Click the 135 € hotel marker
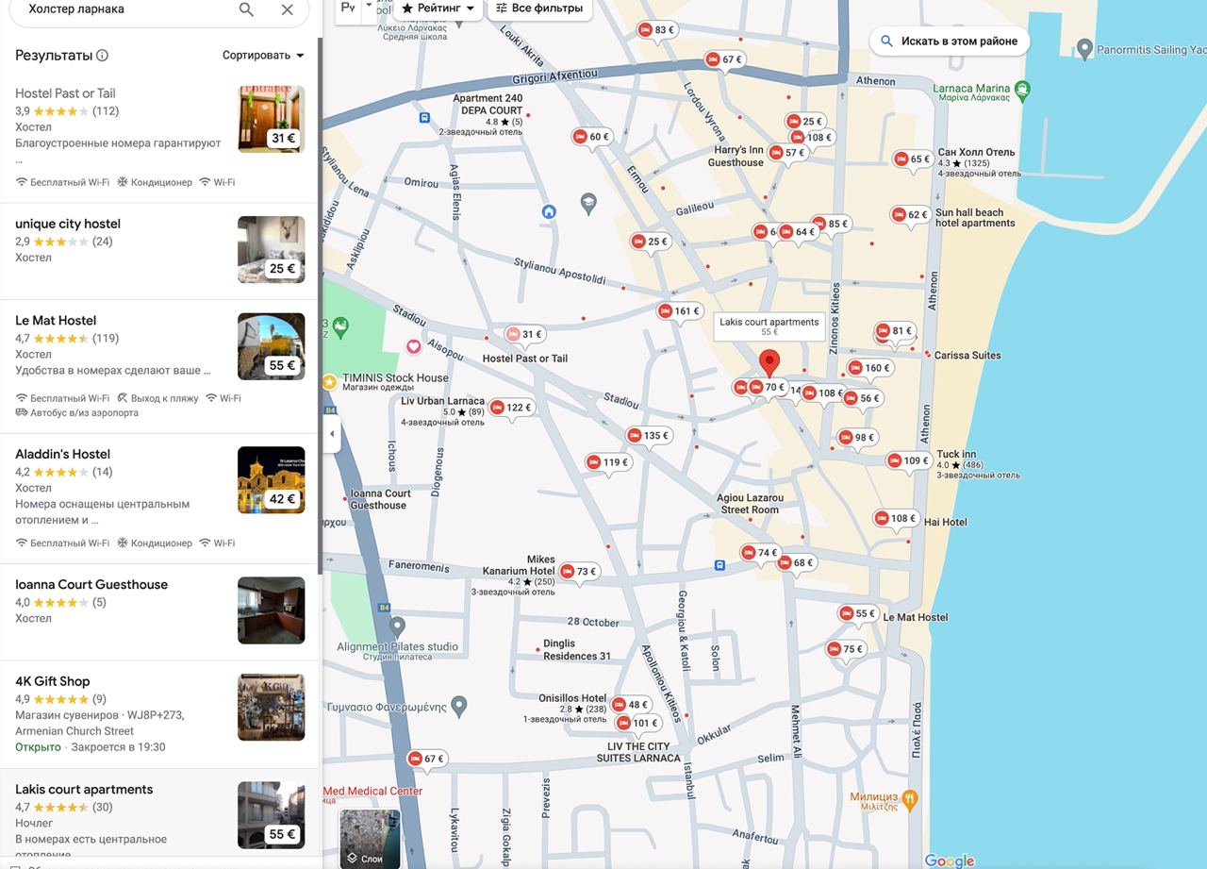The height and width of the screenshot is (869, 1207). click(649, 436)
